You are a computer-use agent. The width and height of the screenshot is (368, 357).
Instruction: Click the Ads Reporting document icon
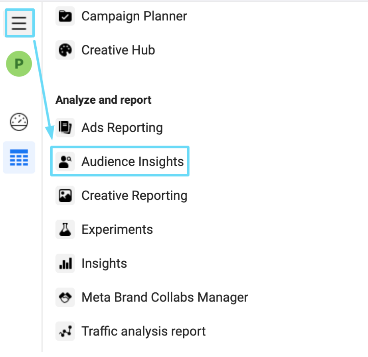[65, 128]
